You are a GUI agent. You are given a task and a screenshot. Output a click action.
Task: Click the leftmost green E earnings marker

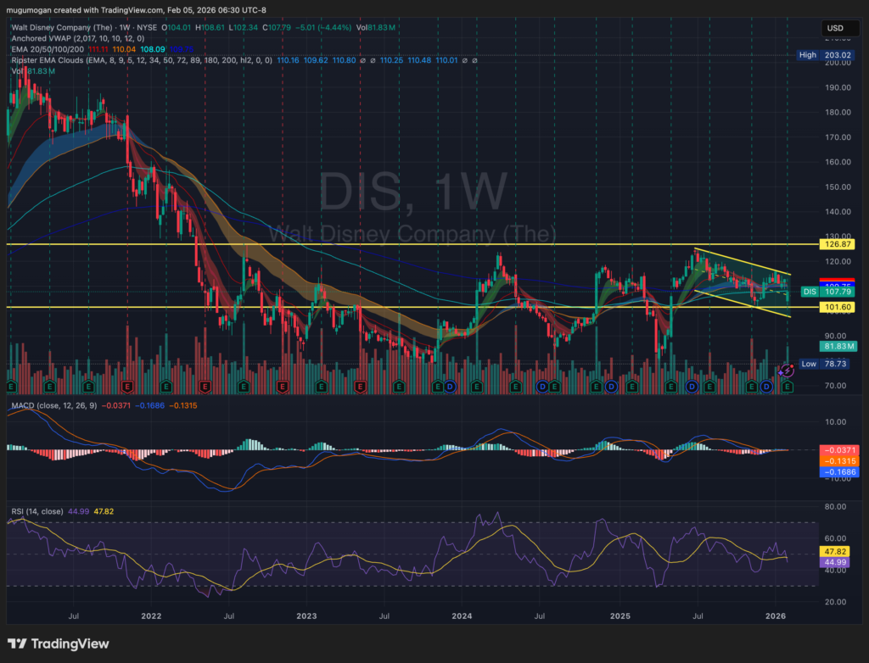(11, 387)
